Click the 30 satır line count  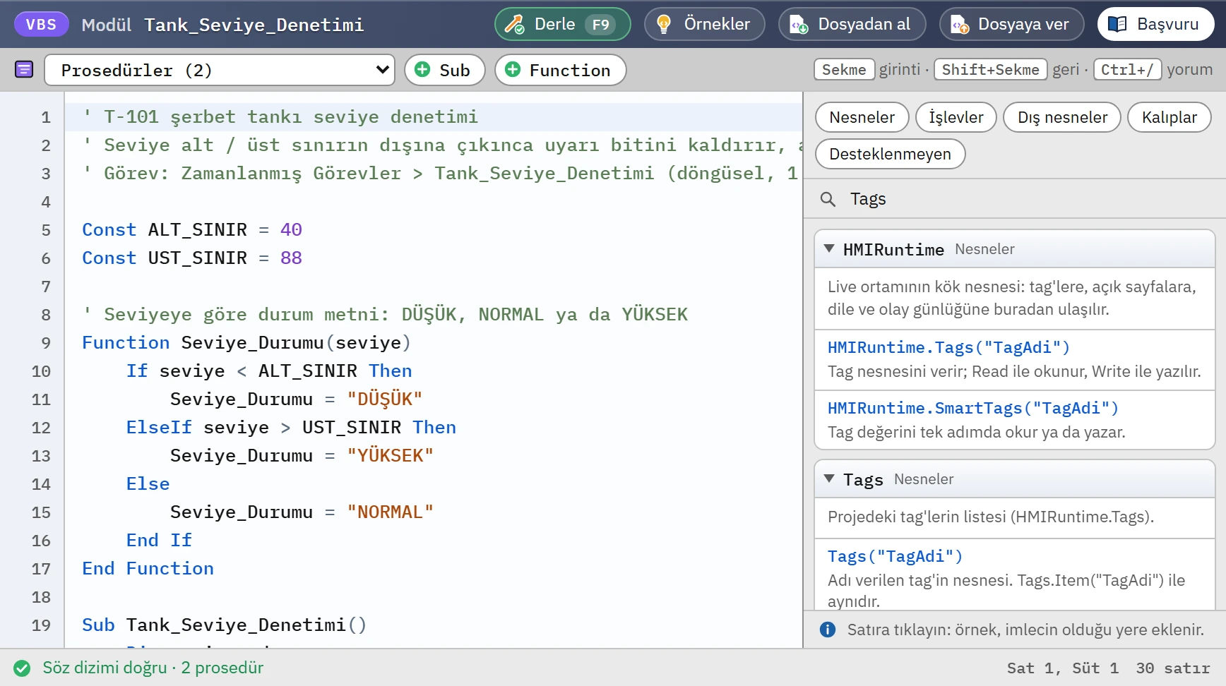pyautogui.click(x=1172, y=668)
